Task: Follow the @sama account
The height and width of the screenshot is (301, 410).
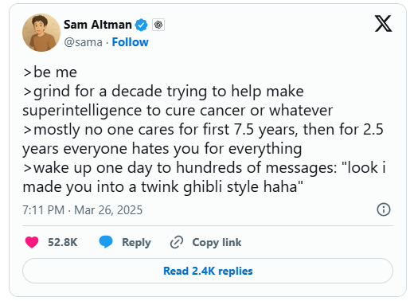Action: (x=130, y=42)
